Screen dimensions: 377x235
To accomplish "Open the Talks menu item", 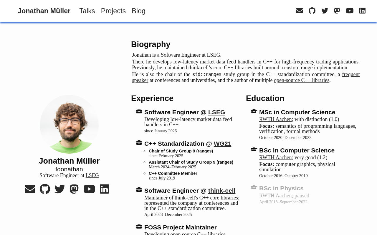I will pyautogui.click(x=87, y=11).
